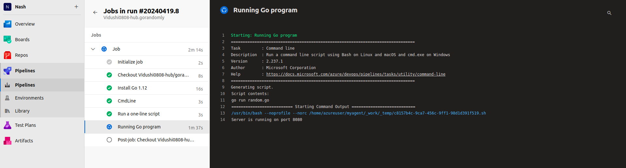Click the Nash project avatar
This screenshot has width=626, height=168.
click(x=7, y=7)
